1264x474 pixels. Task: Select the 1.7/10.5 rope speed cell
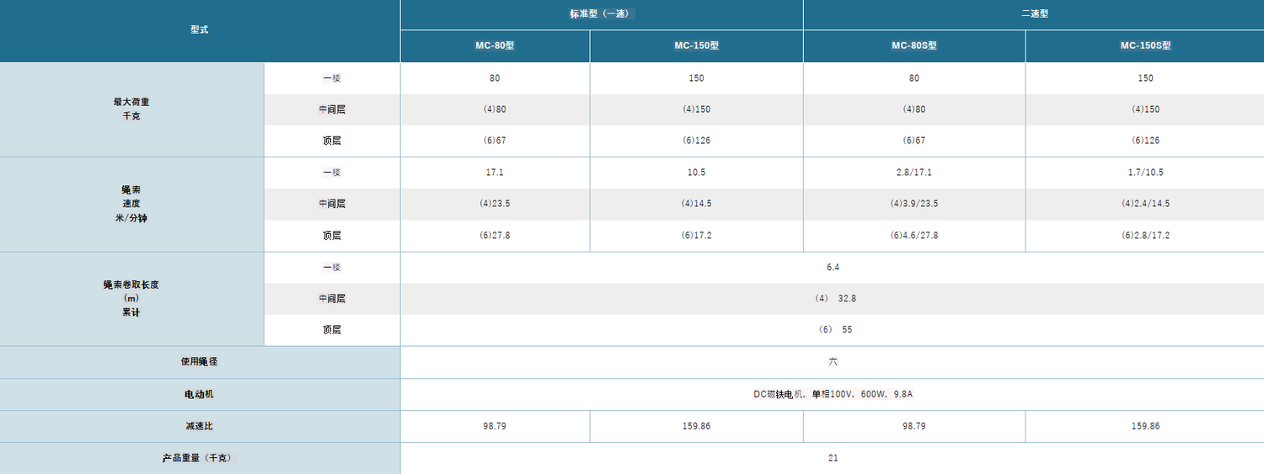1145,173
